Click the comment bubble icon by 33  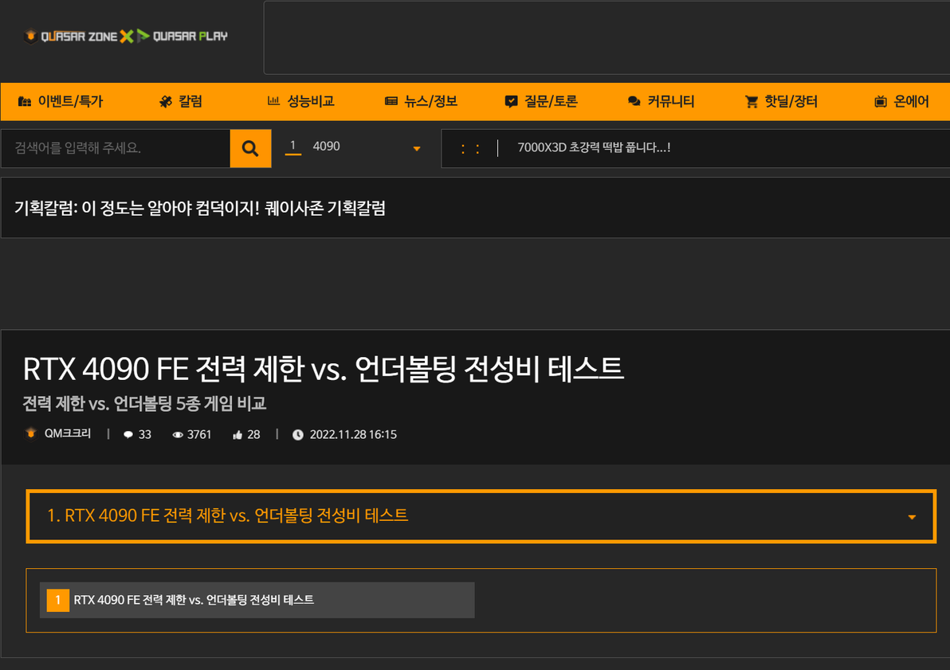pyautogui.click(x=128, y=435)
